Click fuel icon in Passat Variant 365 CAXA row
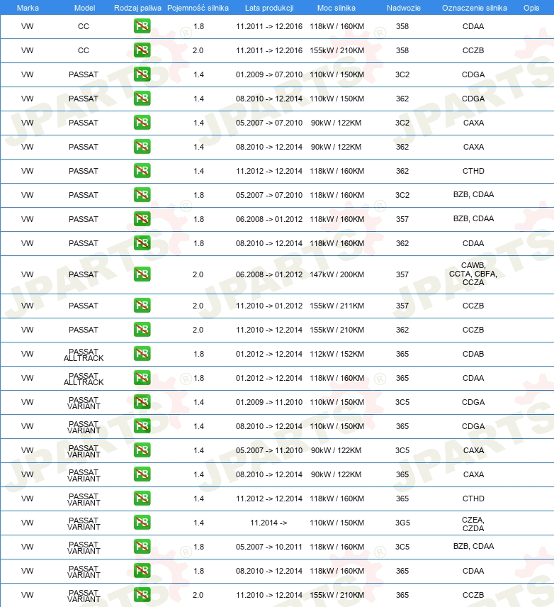Screen dimensions: 554x607 point(142,474)
